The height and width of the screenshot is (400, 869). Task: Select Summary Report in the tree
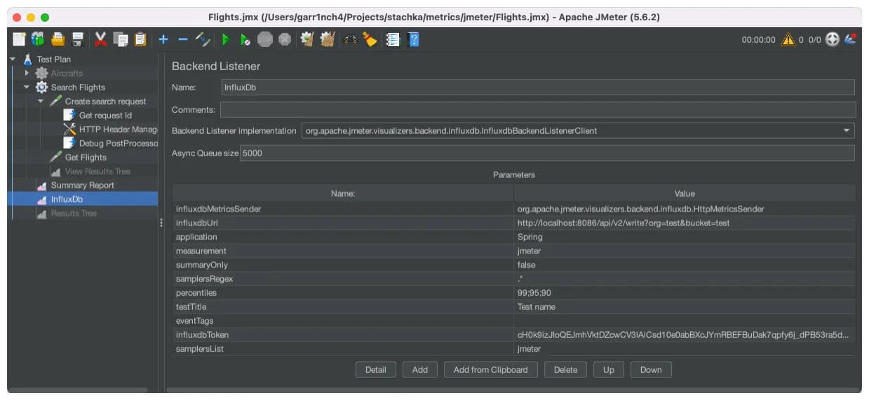tap(82, 186)
